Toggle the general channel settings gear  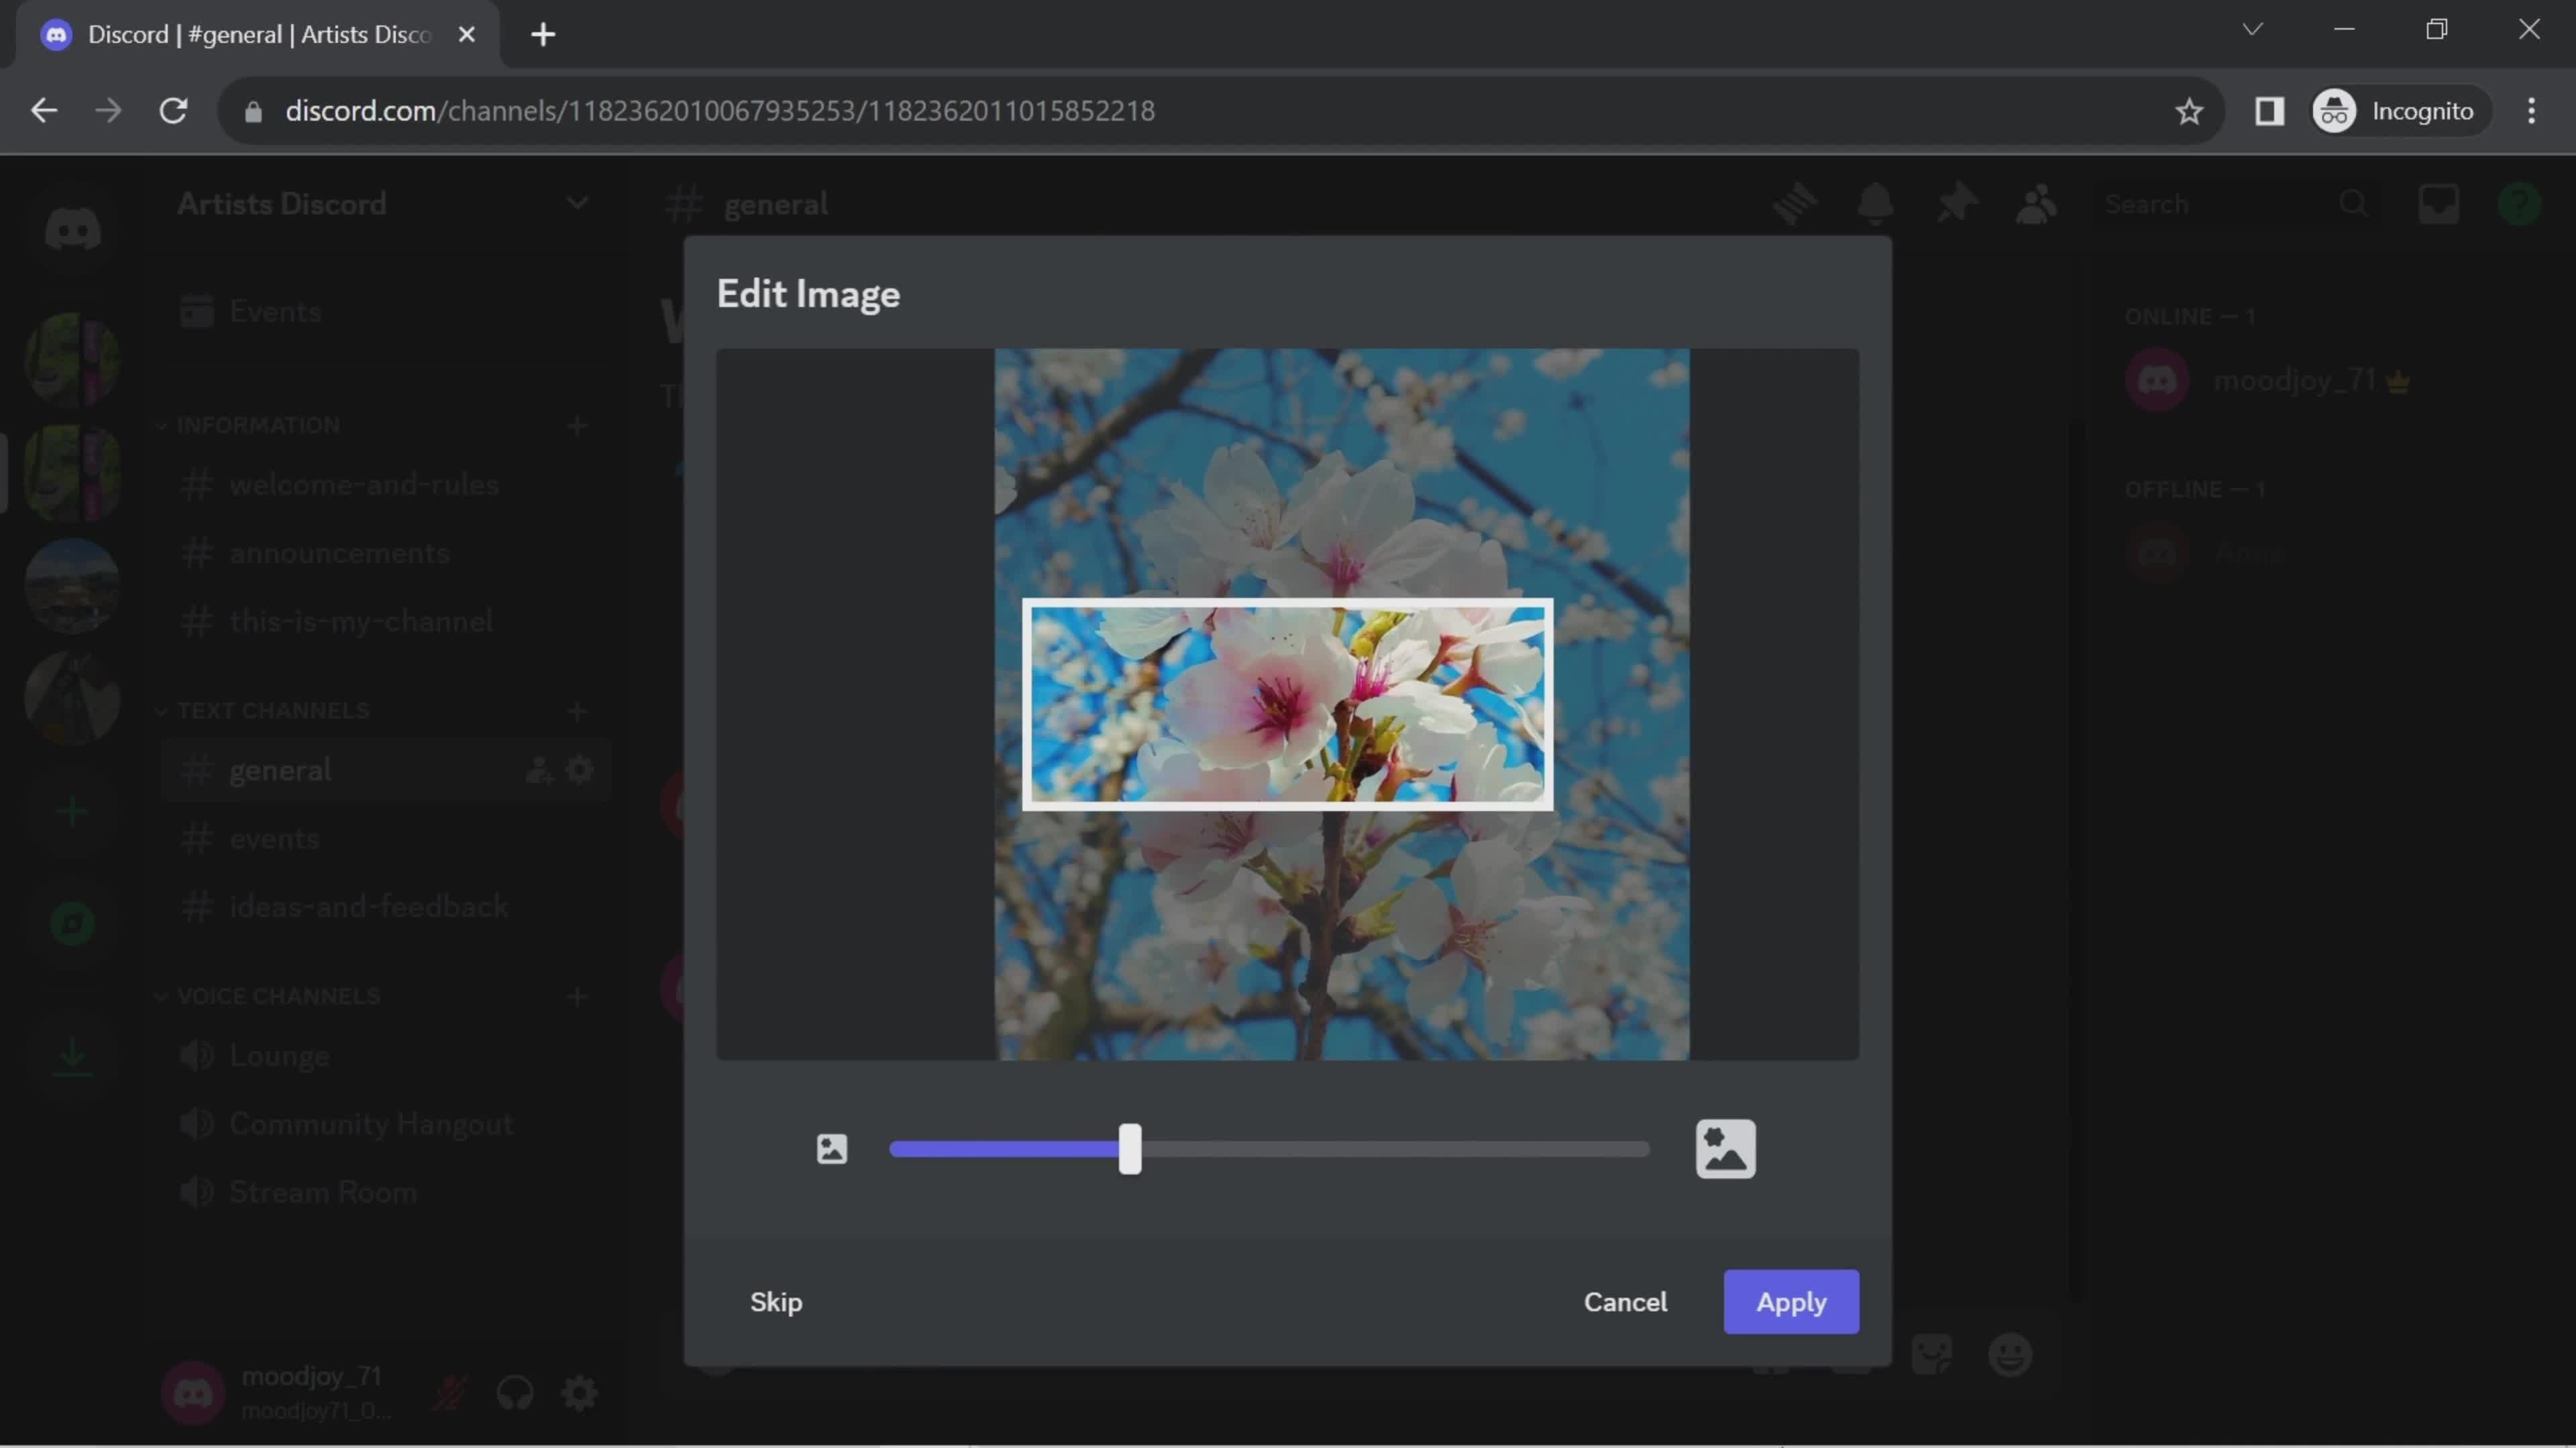[x=580, y=768]
